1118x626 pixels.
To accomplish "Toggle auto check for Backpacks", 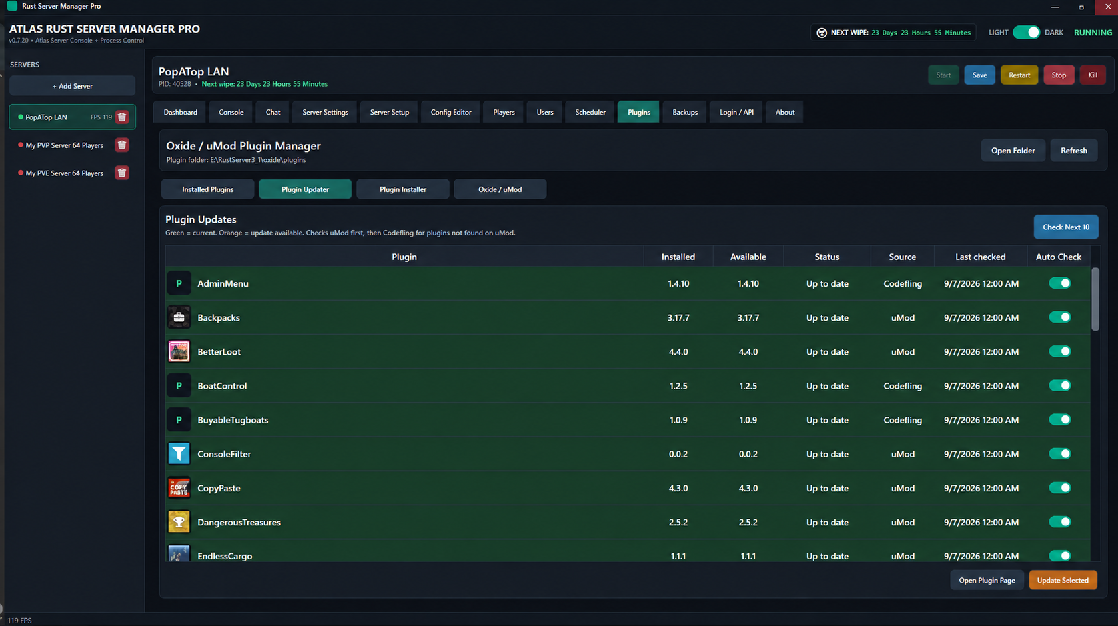I will coord(1059,317).
